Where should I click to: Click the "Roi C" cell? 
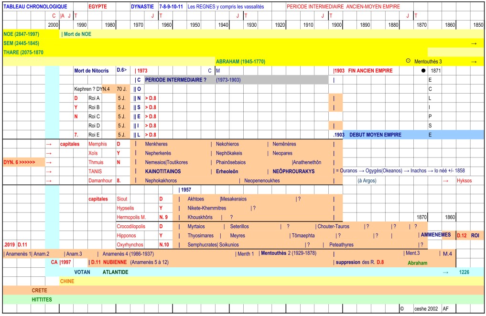point(94,116)
